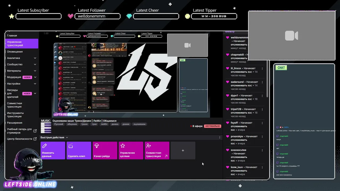Click the Изменить данные quick action button
Viewport: 340px width, 191px height.
[53, 150]
